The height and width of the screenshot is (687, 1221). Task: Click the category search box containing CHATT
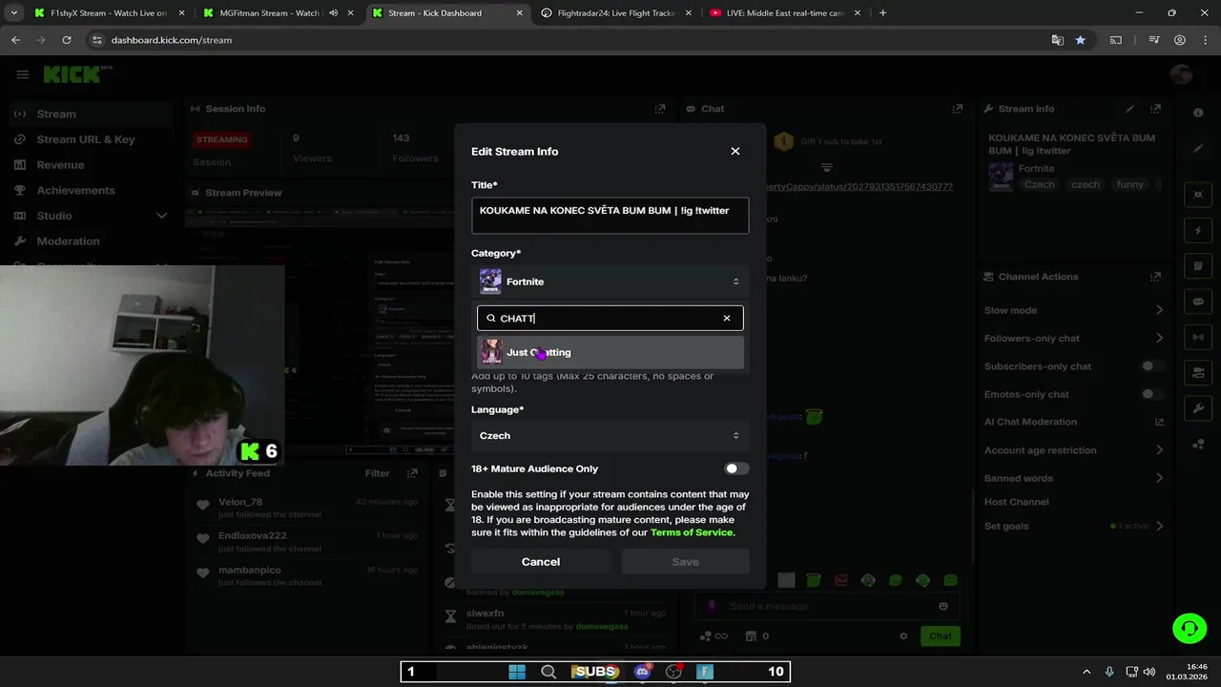coord(610,319)
